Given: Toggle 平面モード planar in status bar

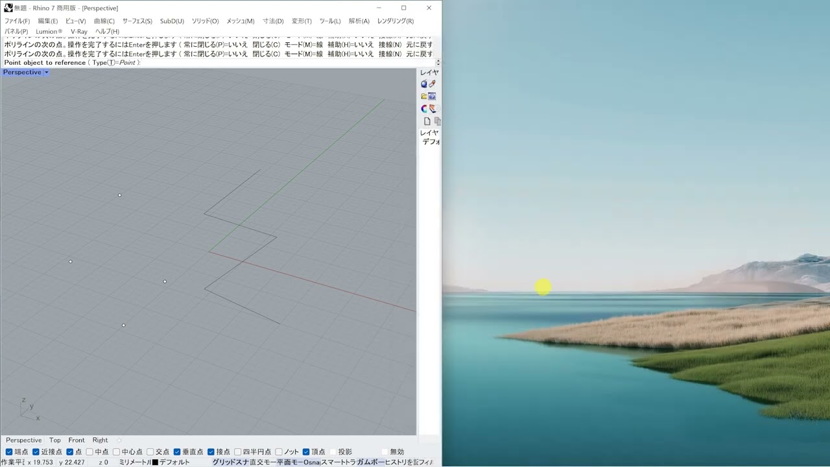Looking at the screenshot, I should pos(290,462).
